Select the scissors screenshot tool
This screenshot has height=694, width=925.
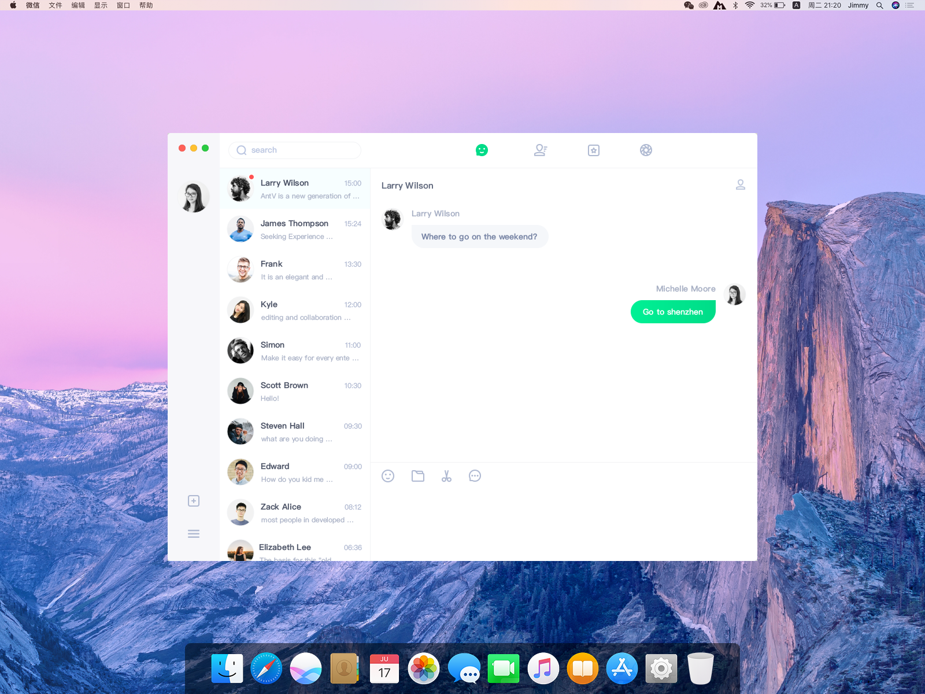click(446, 476)
